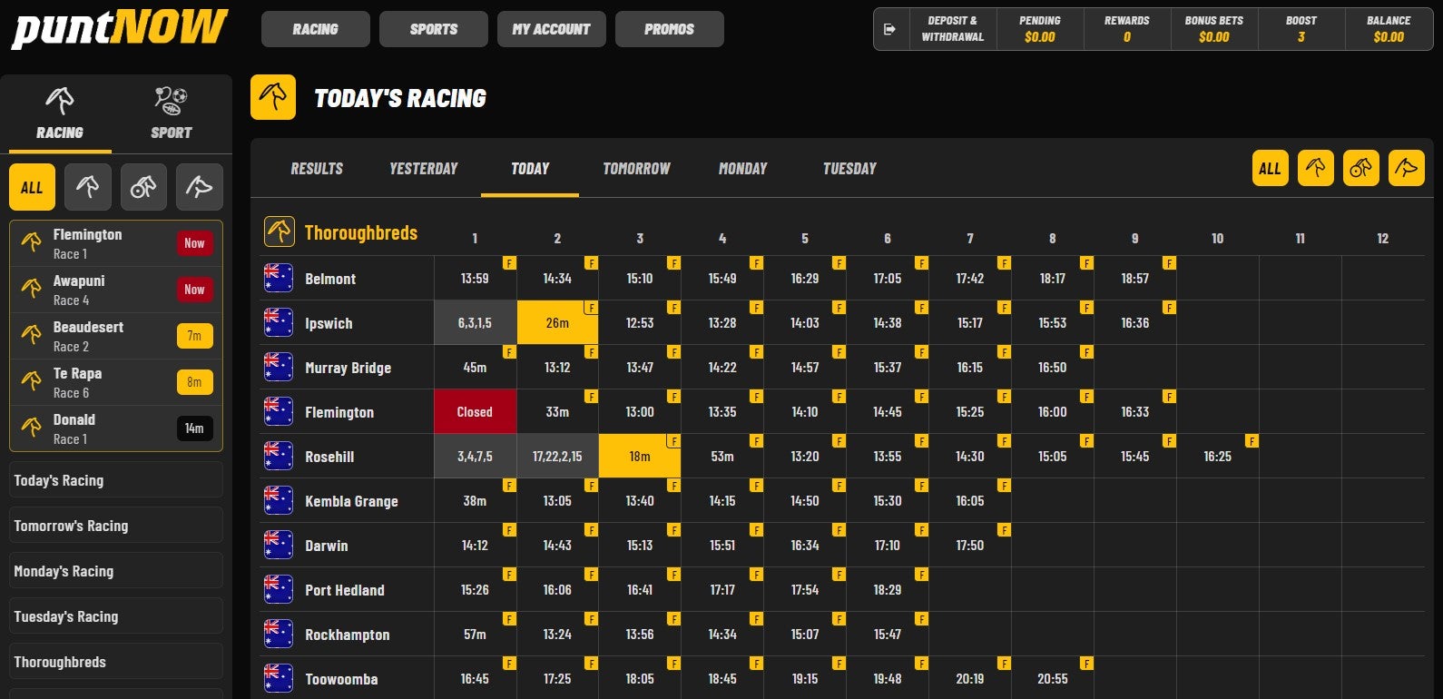Toggle harness filter icon above table
Viewport: 1443px width, 699px height.
pyautogui.click(x=1360, y=168)
